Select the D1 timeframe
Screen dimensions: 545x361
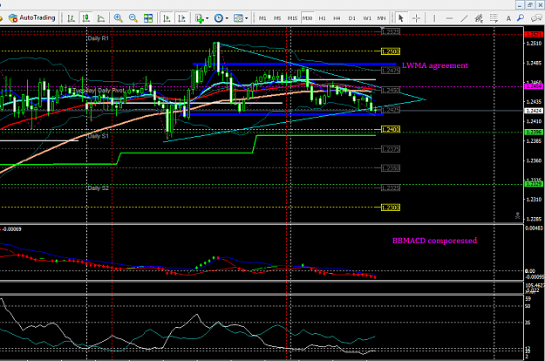click(352, 18)
